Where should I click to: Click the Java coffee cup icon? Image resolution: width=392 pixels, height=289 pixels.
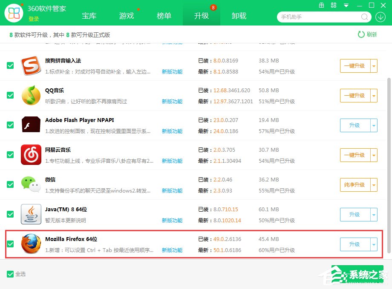pos(30,214)
